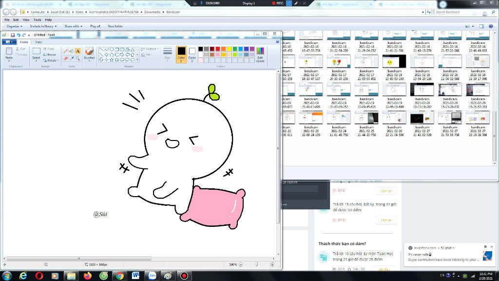Select the Magnifier tool in Paint
This screenshot has width=499, height=281.
coord(77,59)
